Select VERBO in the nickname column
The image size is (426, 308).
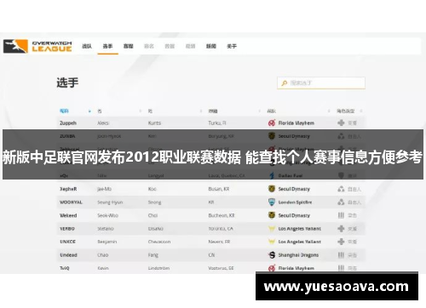pos(67,229)
